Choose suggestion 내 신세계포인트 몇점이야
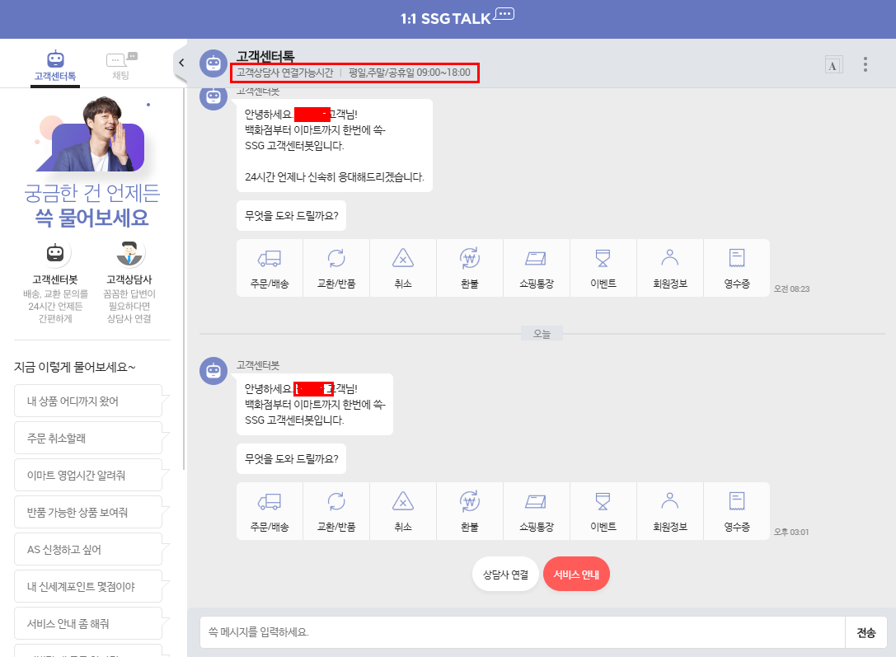896x657 pixels. 88,587
